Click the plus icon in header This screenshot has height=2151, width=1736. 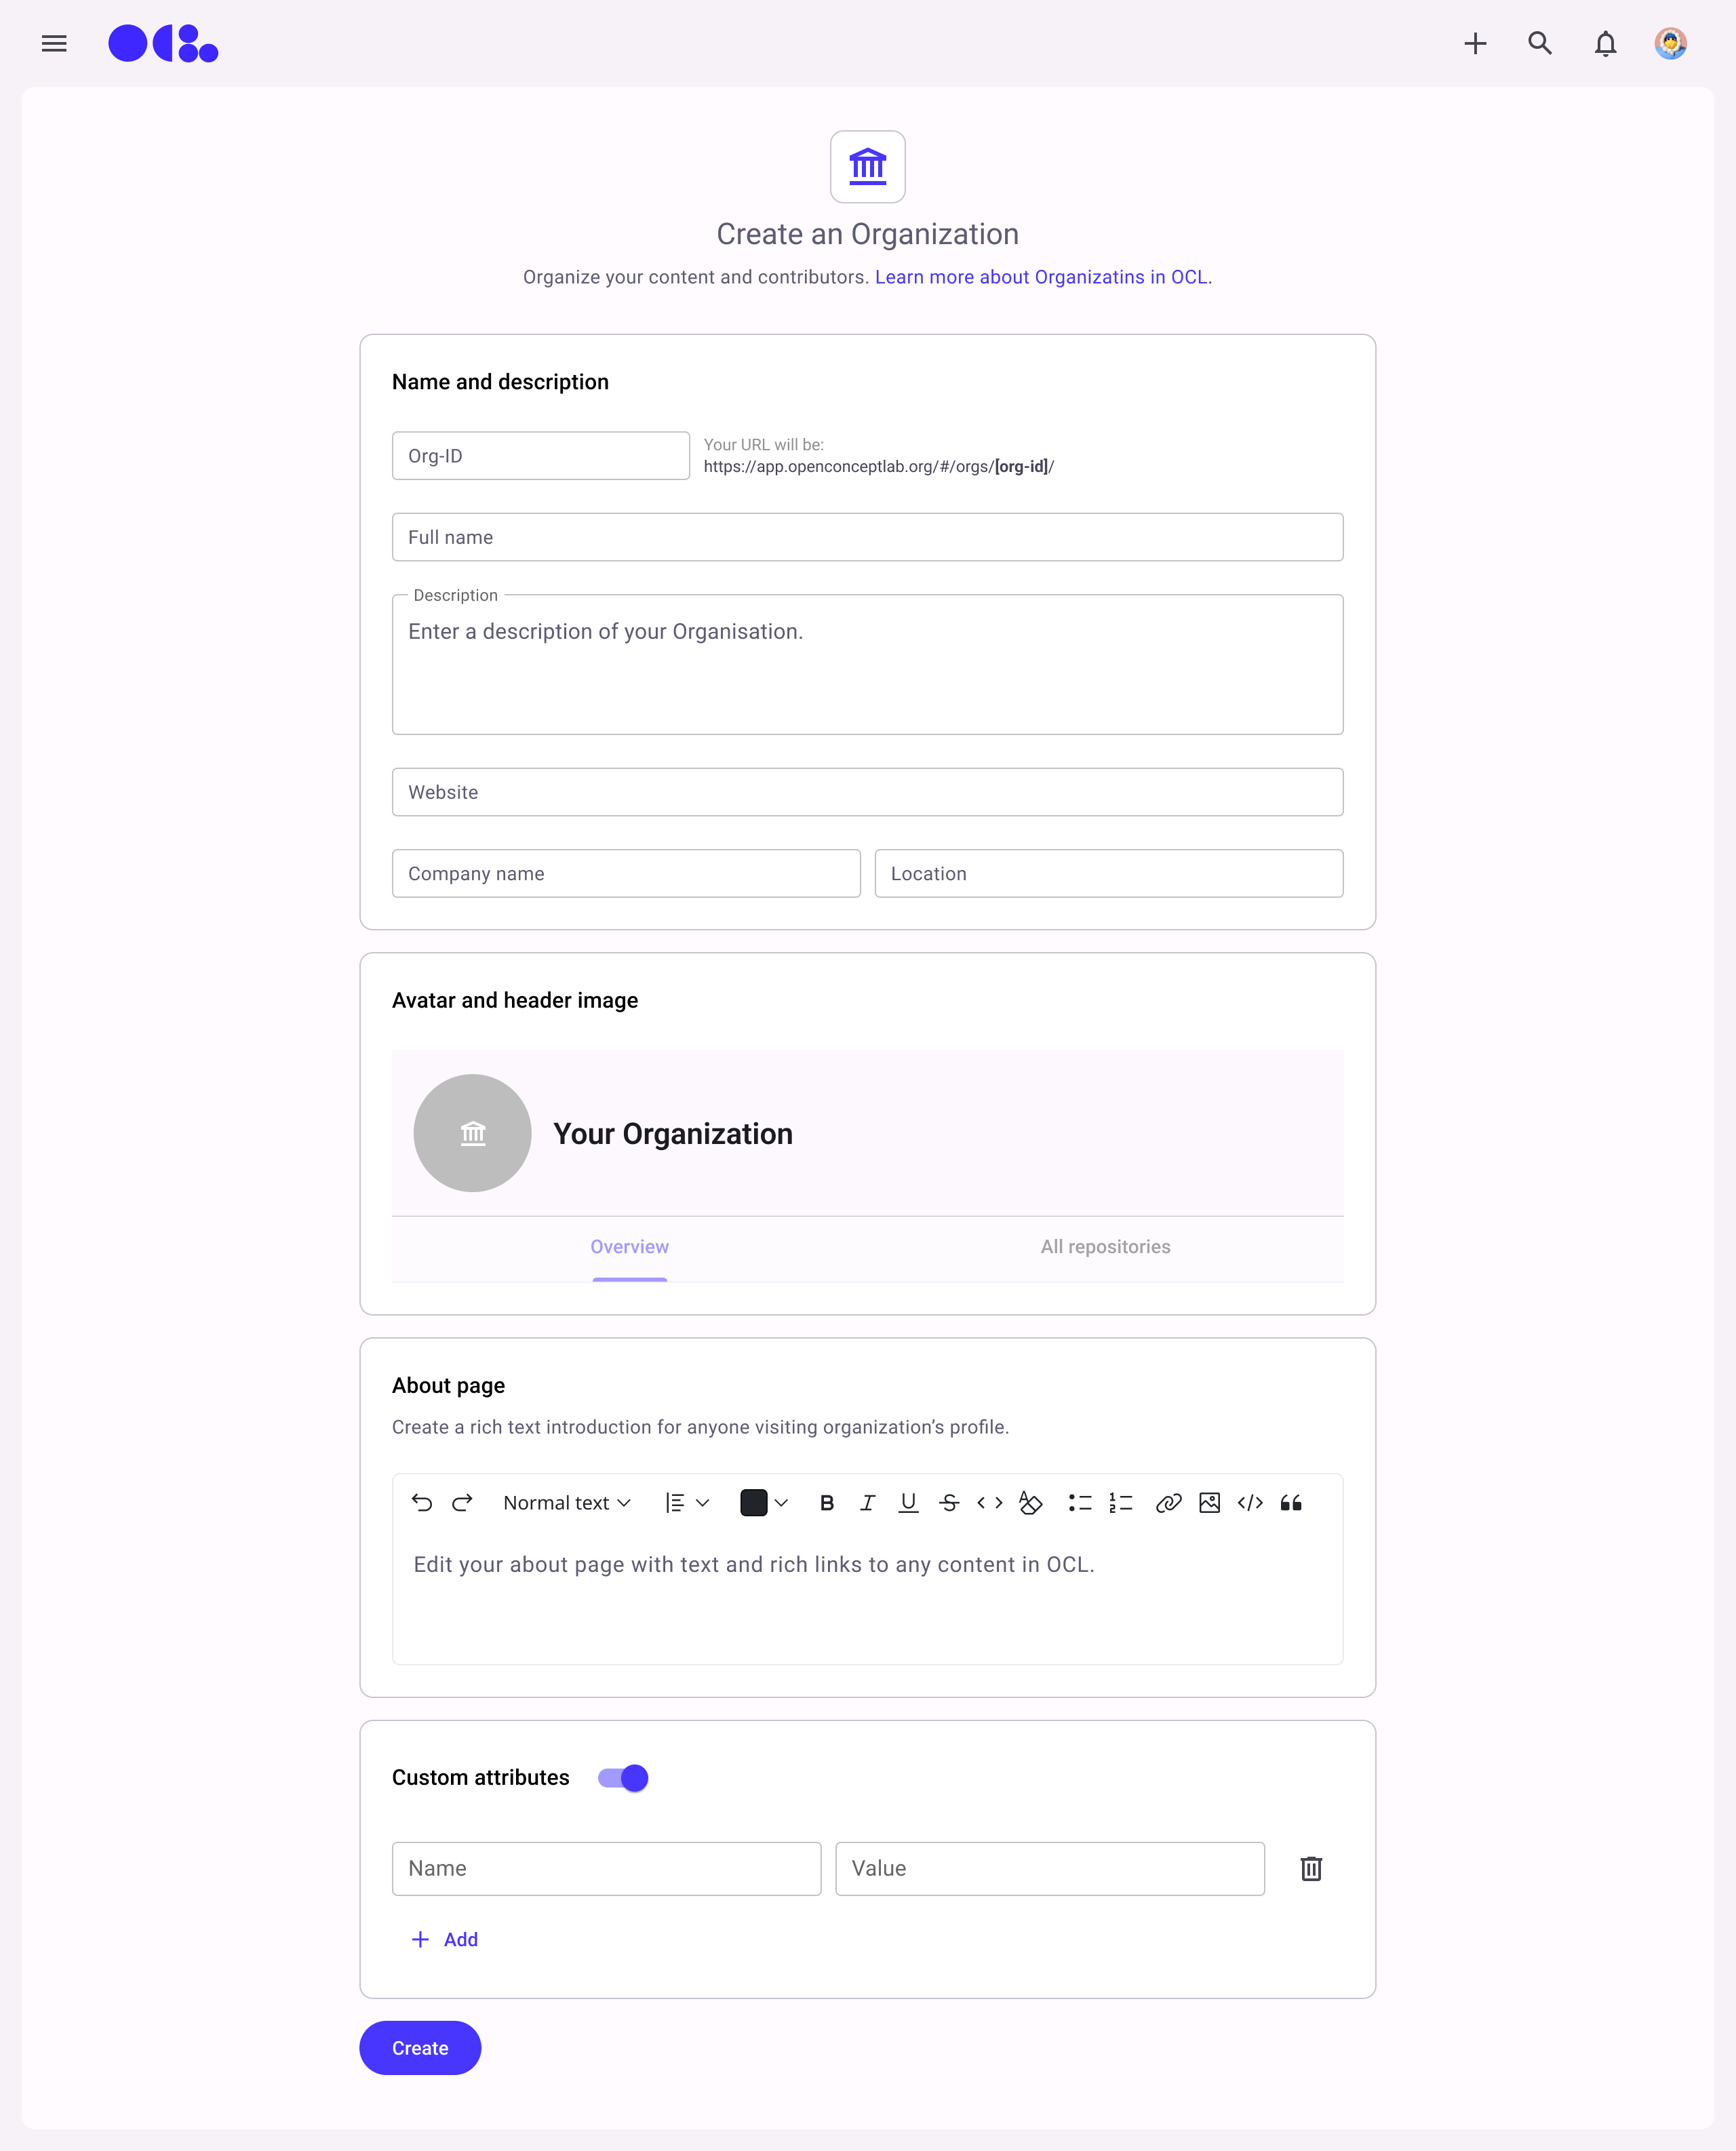click(x=1475, y=43)
